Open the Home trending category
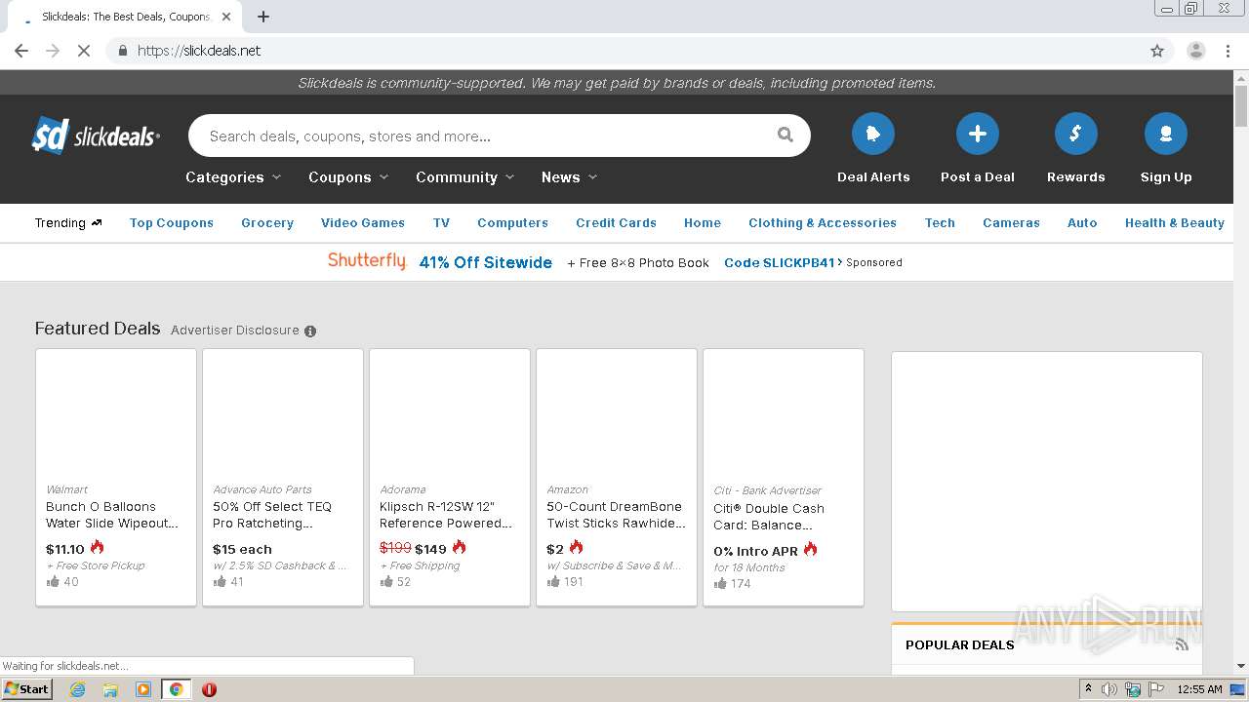The image size is (1249, 702). (x=703, y=223)
